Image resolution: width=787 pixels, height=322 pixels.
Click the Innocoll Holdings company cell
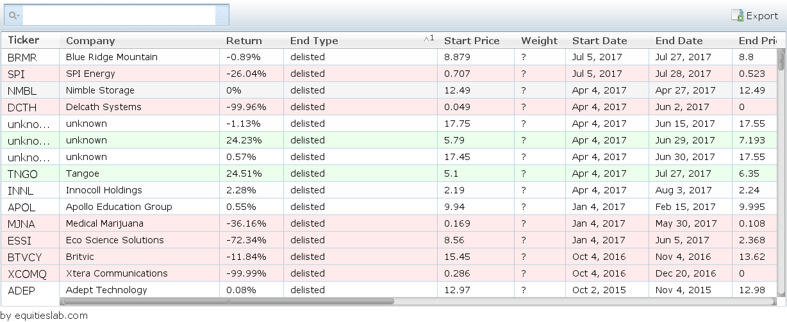[139, 190]
